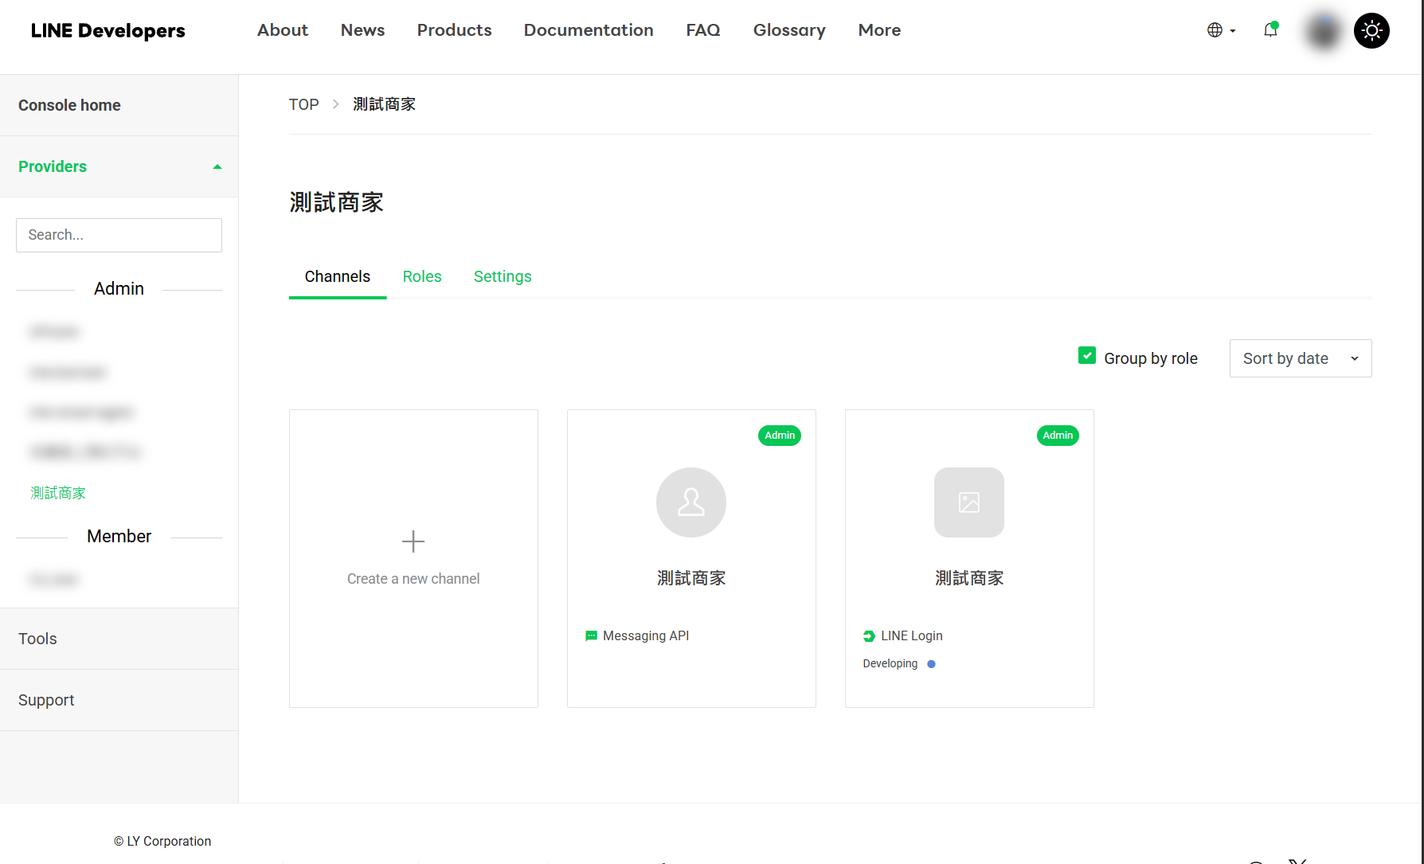Click the © LY Corporation footer text

tap(162, 842)
